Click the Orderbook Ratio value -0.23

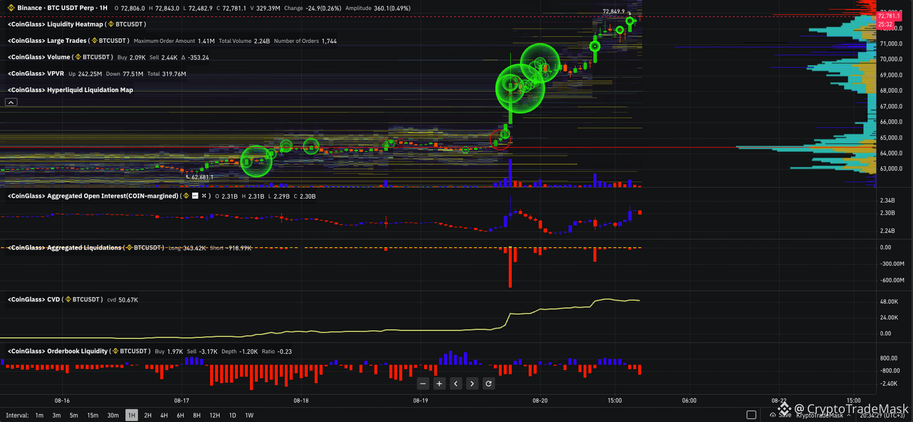coord(284,352)
